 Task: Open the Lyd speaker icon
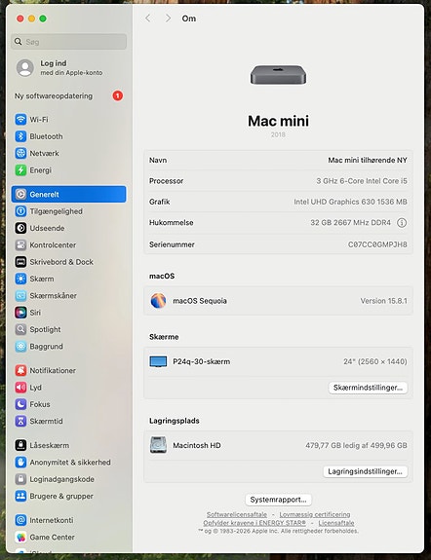(20, 388)
